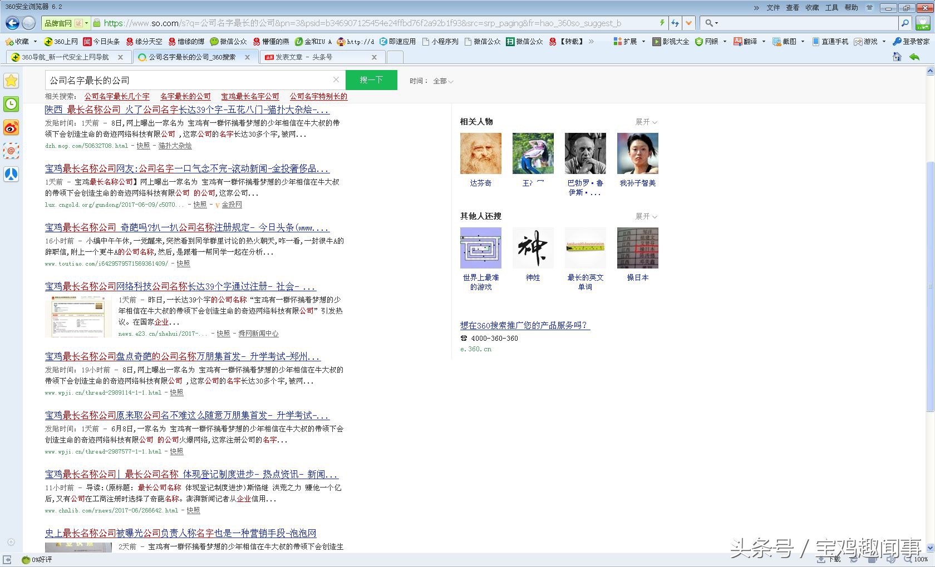The height and width of the screenshot is (567, 935).
Task: Click the blue paw sidebar icon
Action: (11, 174)
